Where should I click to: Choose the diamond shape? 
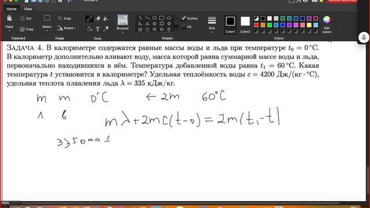pos(169,24)
